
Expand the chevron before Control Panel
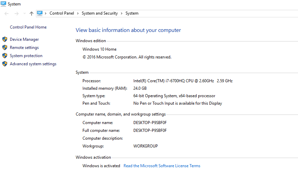(x=46, y=14)
